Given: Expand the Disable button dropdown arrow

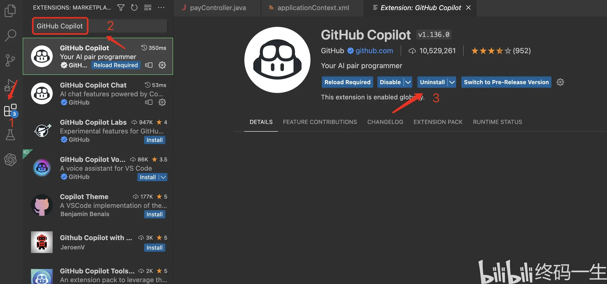Looking at the screenshot, I should [x=408, y=82].
